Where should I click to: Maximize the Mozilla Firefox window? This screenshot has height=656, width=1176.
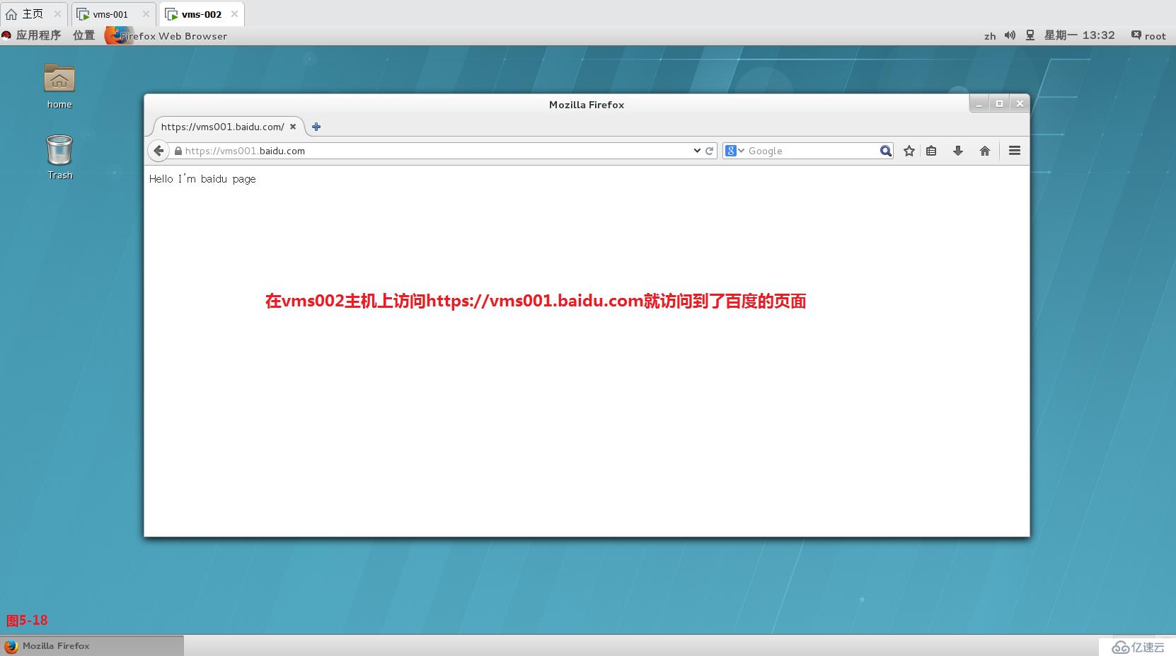coord(999,104)
